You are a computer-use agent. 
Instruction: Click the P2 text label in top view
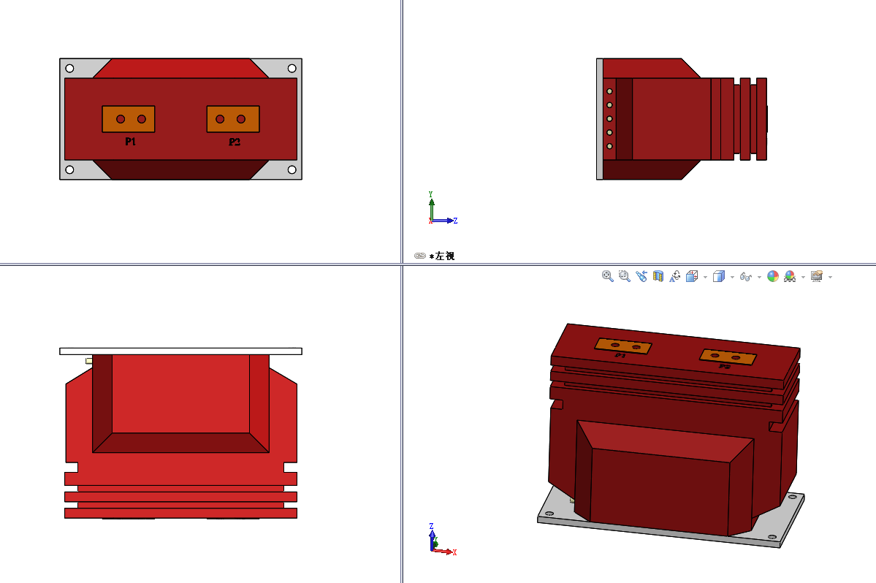click(x=235, y=142)
